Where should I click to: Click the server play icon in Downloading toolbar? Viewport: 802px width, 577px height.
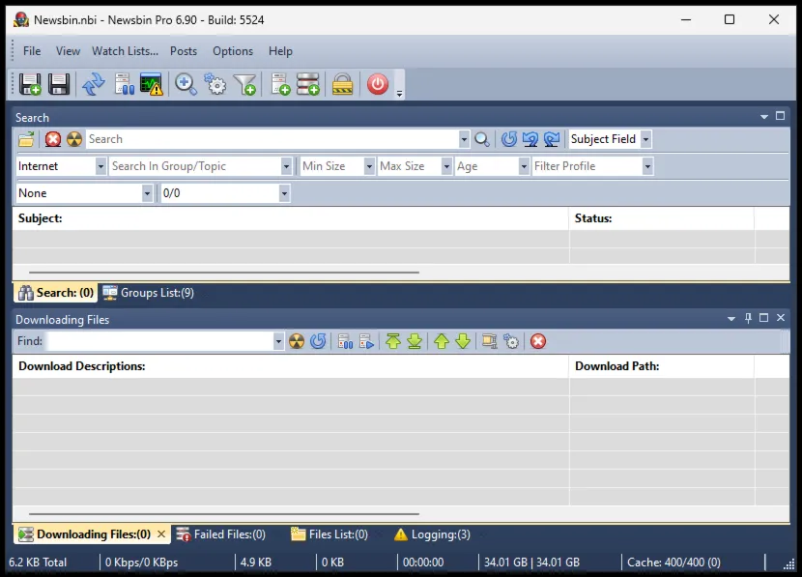coord(367,341)
